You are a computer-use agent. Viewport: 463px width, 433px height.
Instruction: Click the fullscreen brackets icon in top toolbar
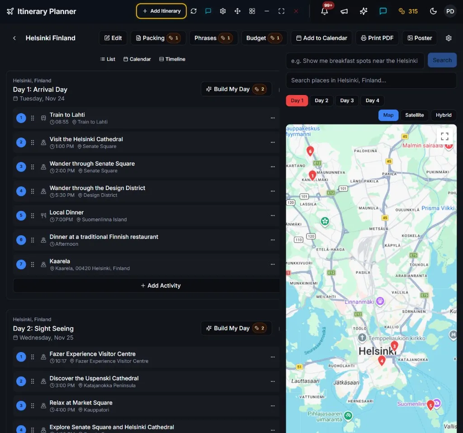(x=281, y=11)
